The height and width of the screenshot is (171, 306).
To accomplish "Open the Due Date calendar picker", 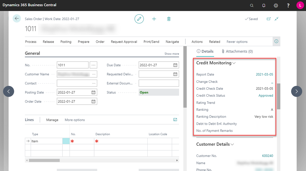I will pyautogui.click(x=175, y=65).
